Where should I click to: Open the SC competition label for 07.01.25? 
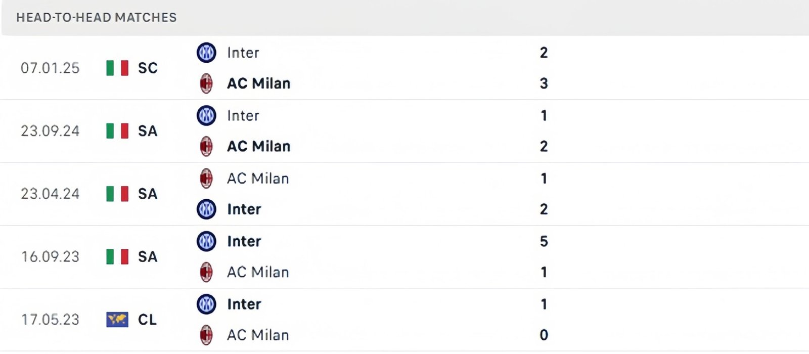[148, 68]
